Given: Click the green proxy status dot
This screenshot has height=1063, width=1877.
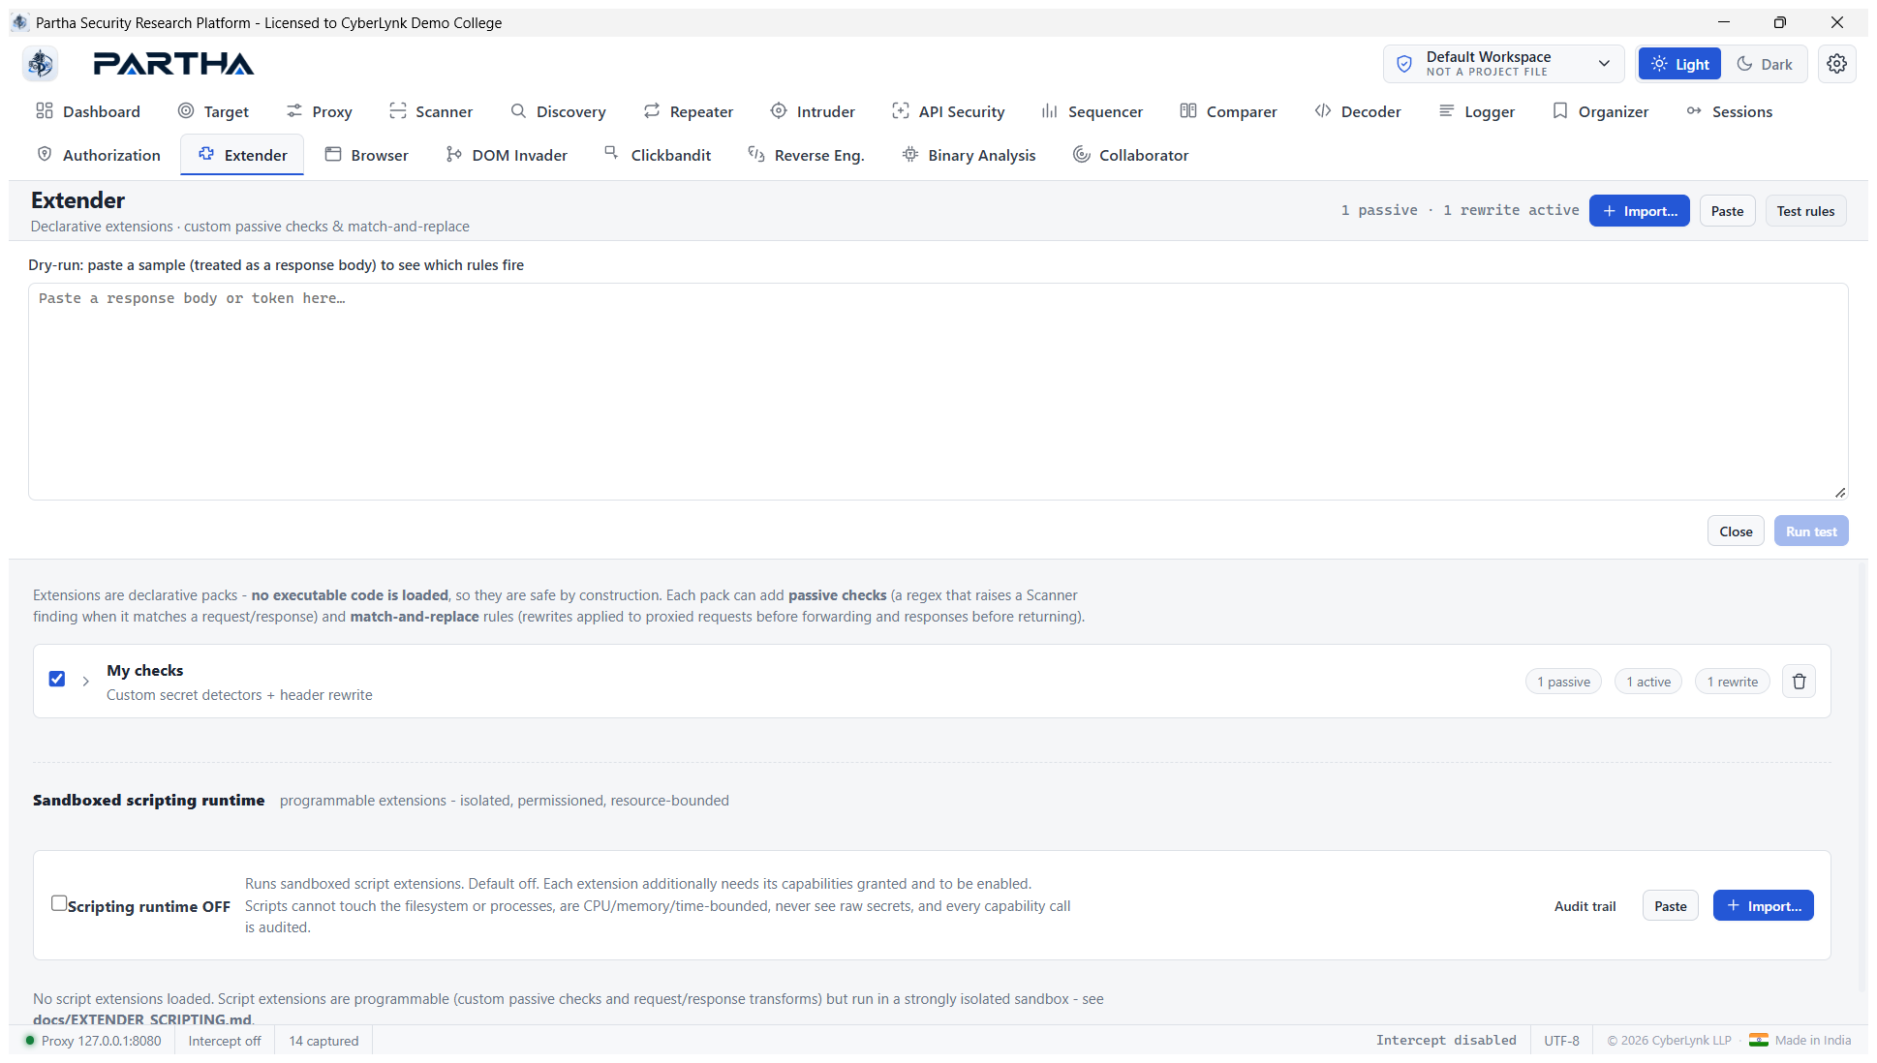Looking at the screenshot, I should click(x=30, y=1041).
